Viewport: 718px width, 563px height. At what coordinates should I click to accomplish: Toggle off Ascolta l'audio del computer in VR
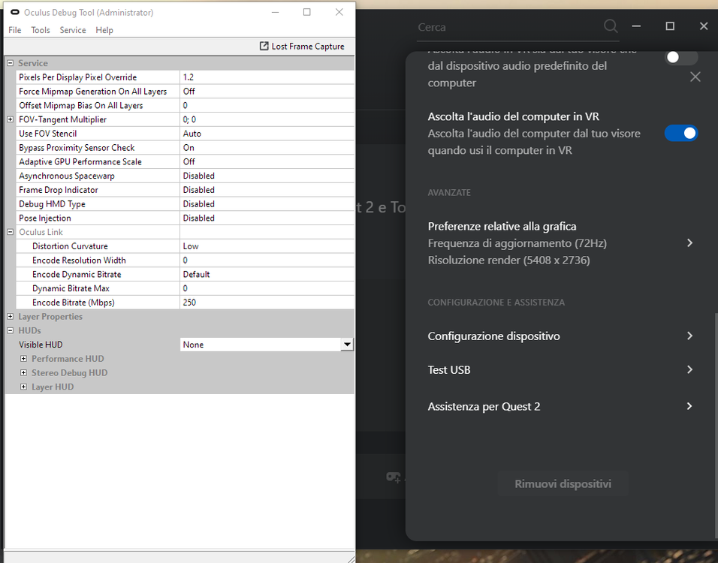681,133
